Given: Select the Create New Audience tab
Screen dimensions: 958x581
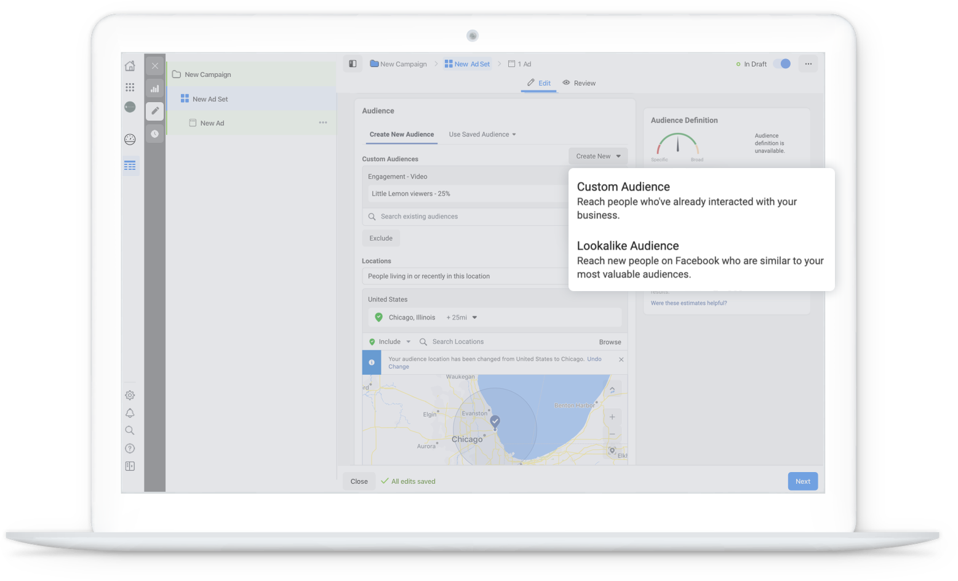Looking at the screenshot, I should coord(401,134).
